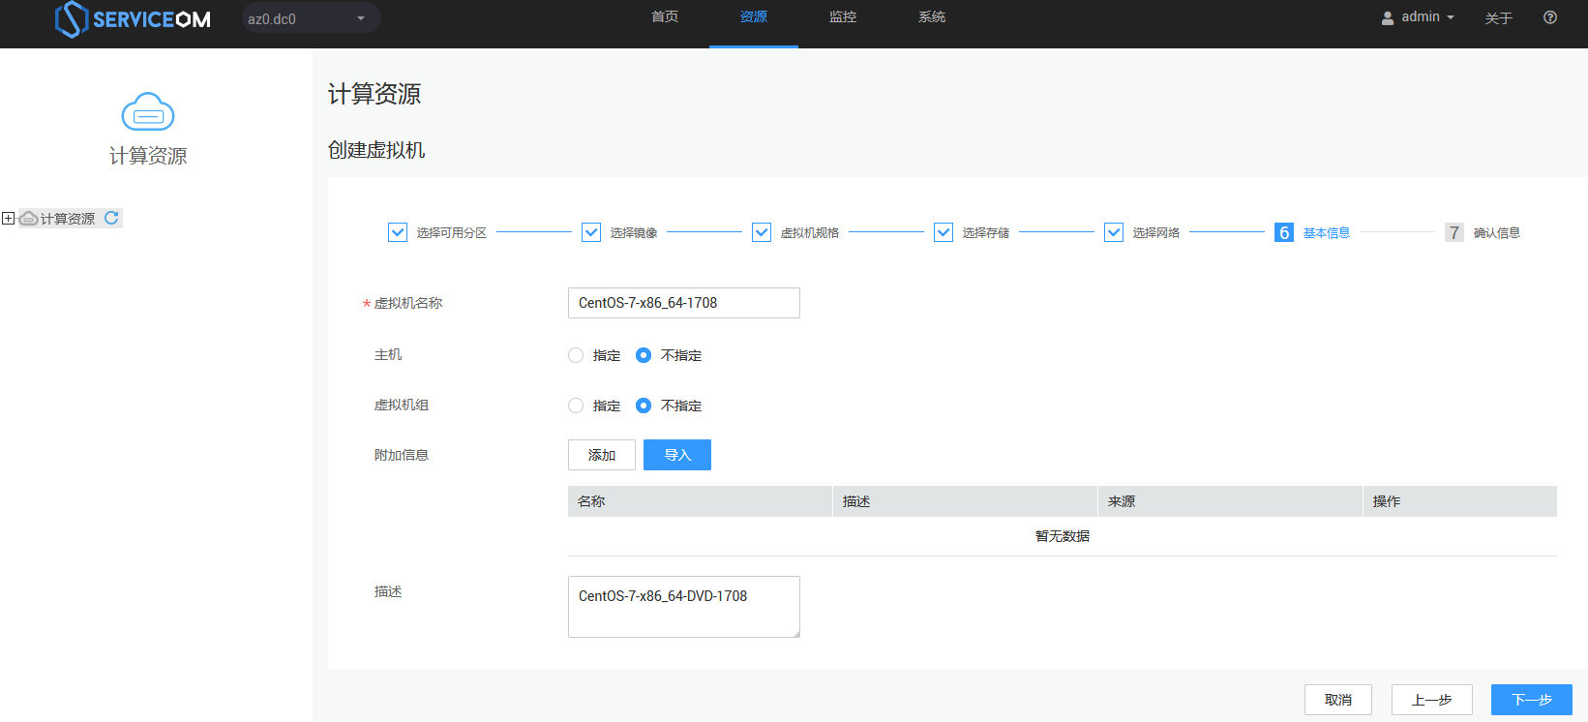Go back with 上一步 button
The width and height of the screenshot is (1588, 722).
pos(1432,700)
